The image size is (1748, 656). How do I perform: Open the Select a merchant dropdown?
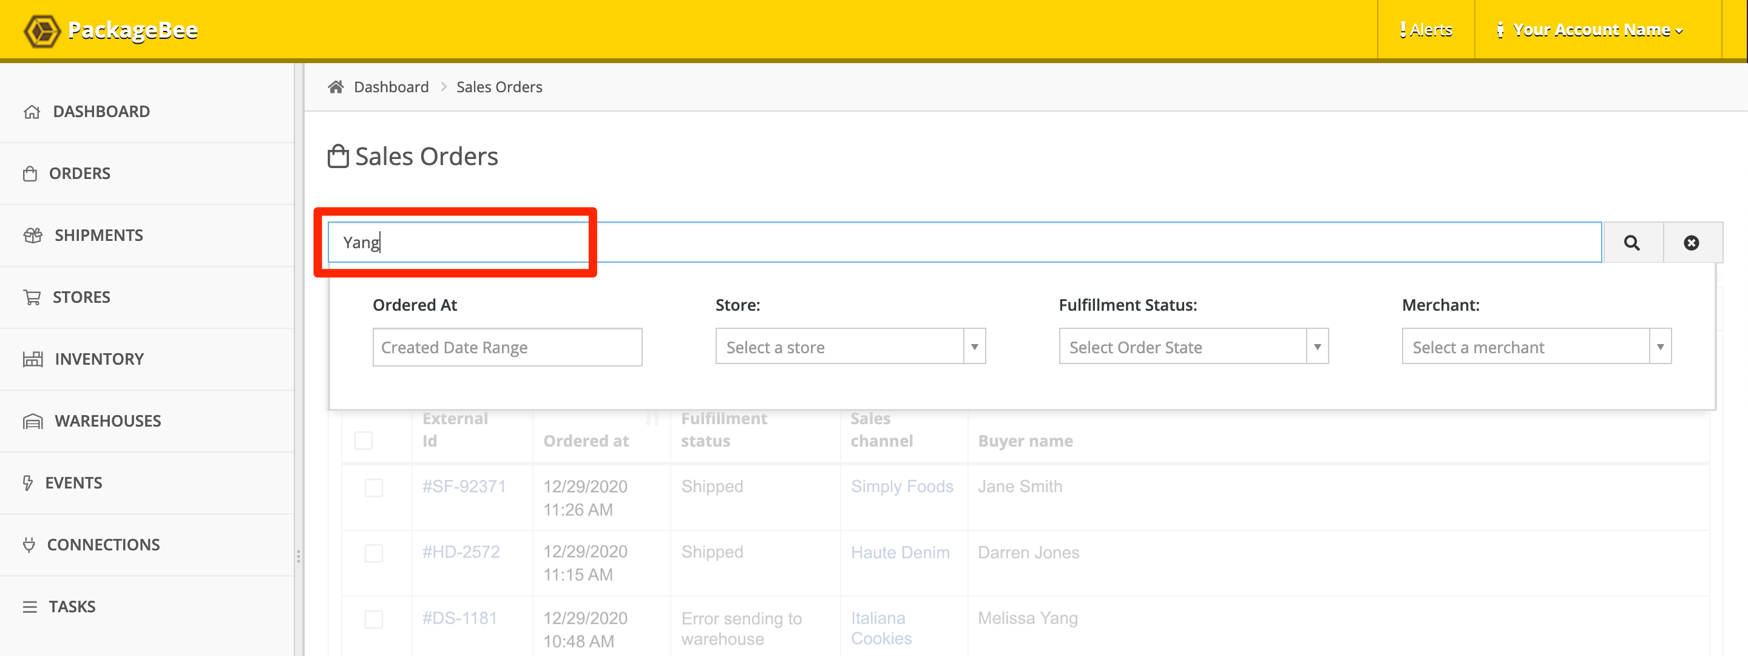(x=1536, y=347)
